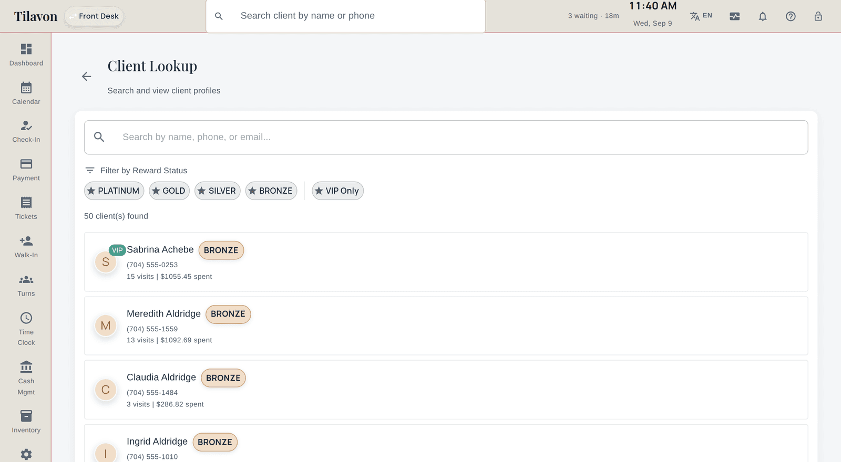Click Claudia Aldridge's C avatar

tap(106, 390)
